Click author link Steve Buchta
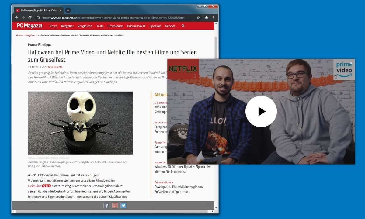This screenshot has height=219, width=365. click(x=54, y=67)
